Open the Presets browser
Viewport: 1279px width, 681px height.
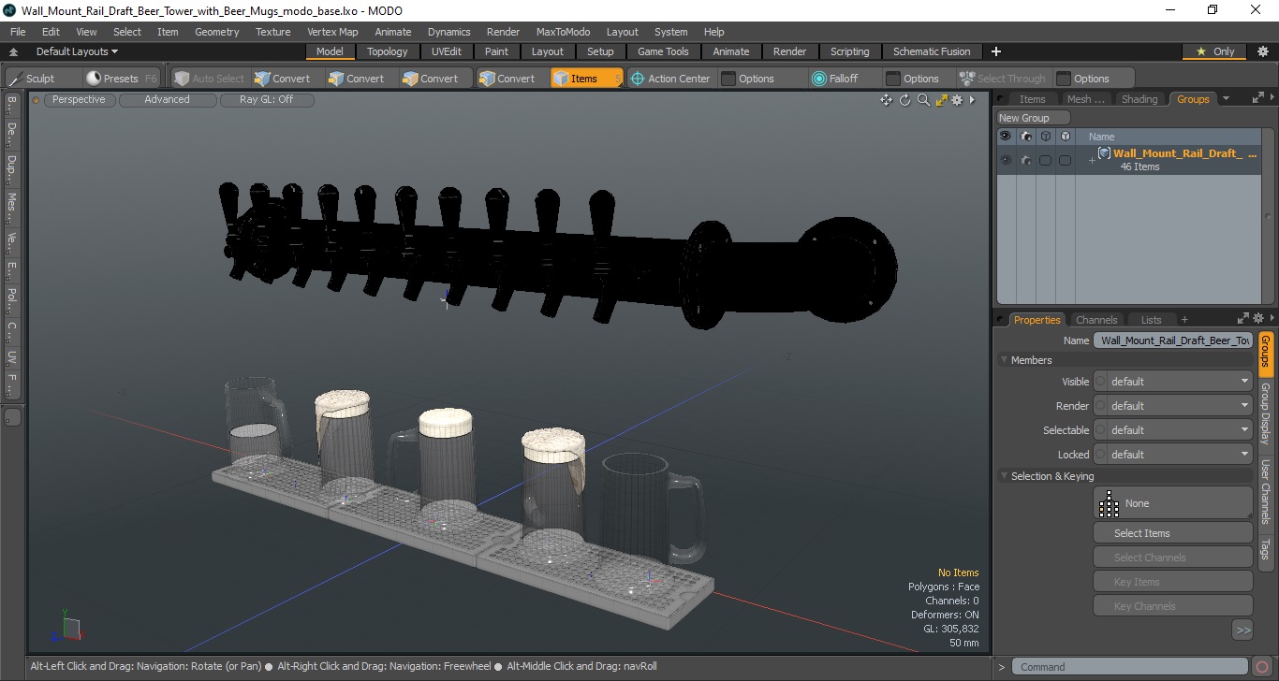(122, 79)
